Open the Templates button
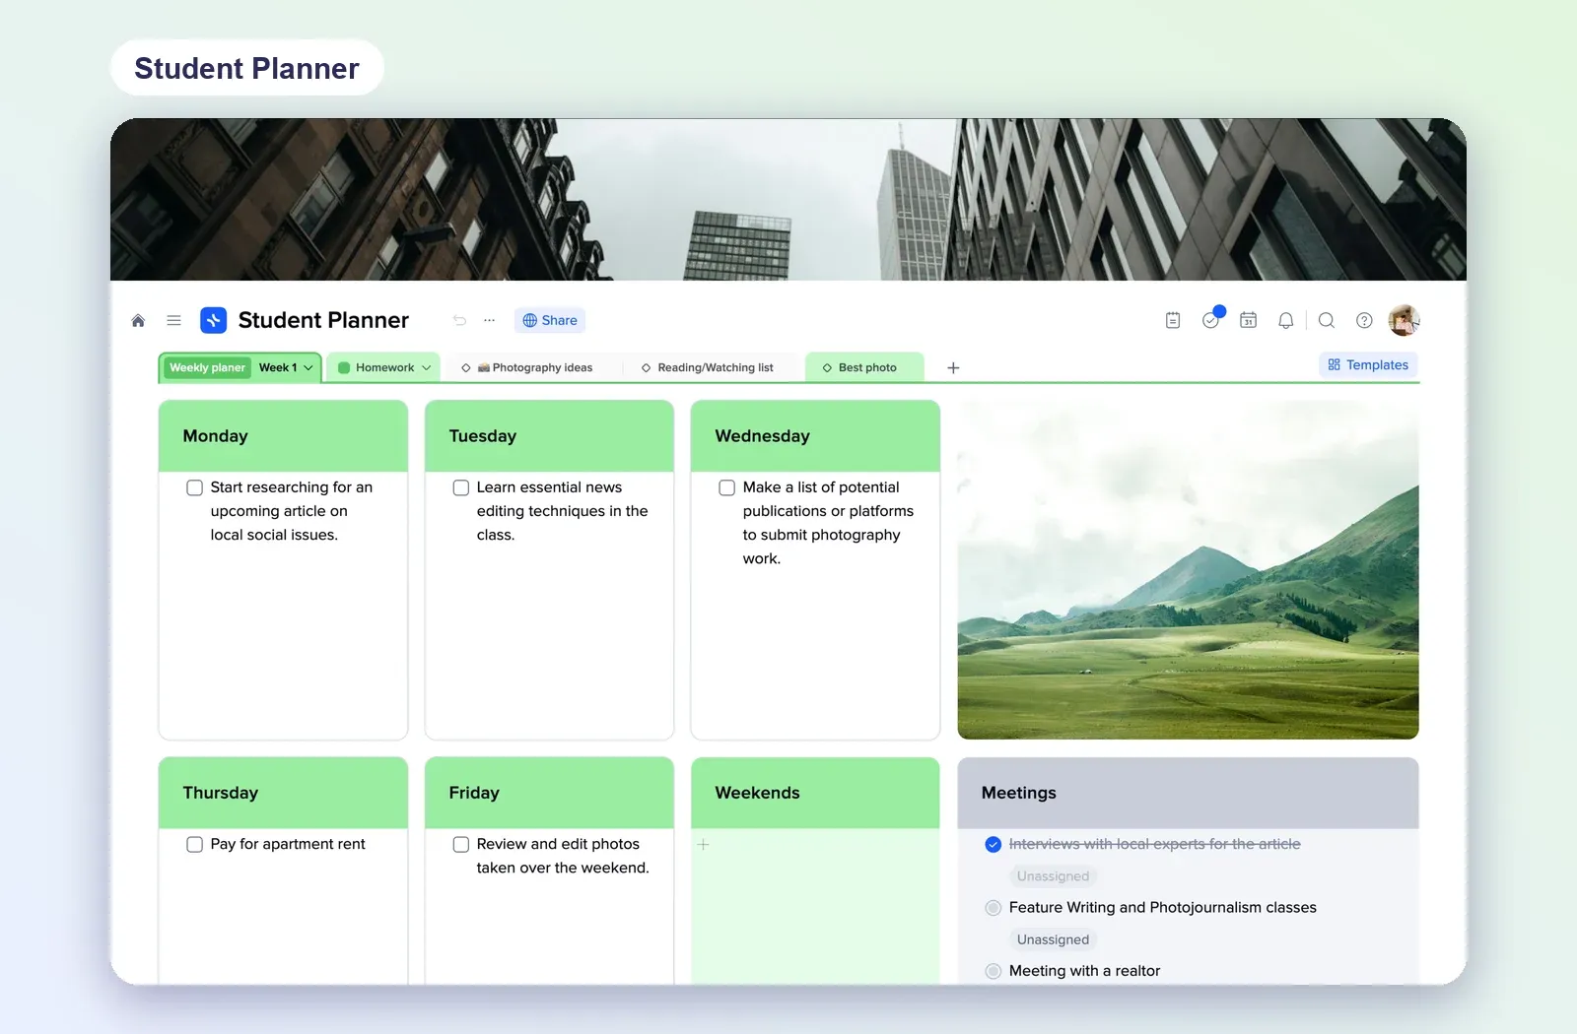This screenshot has height=1034, width=1577. click(1368, 364)
